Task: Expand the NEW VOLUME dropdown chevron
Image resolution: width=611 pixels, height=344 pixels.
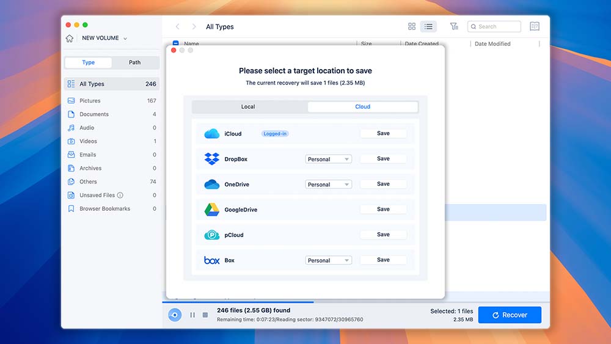Action: [x=125, y=38]
